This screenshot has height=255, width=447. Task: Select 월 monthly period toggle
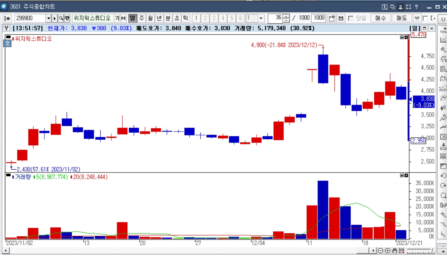(150, 18)
